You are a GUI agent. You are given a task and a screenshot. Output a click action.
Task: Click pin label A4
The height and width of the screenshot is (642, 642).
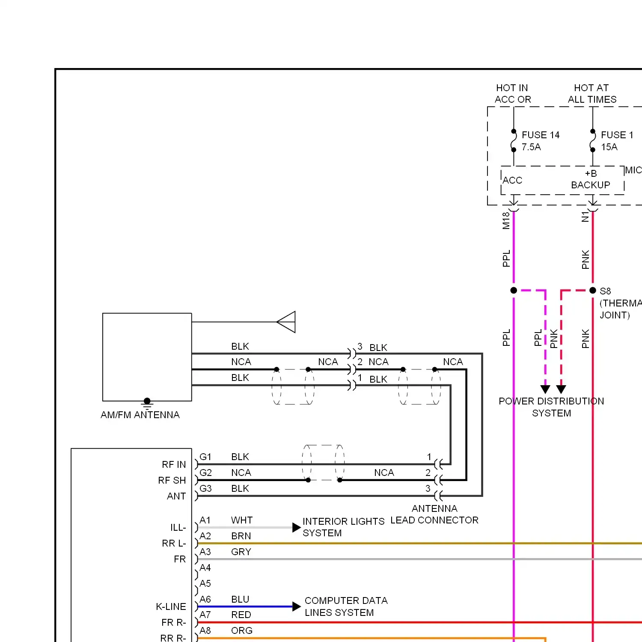pyautogui.click(x=205, y=568)
